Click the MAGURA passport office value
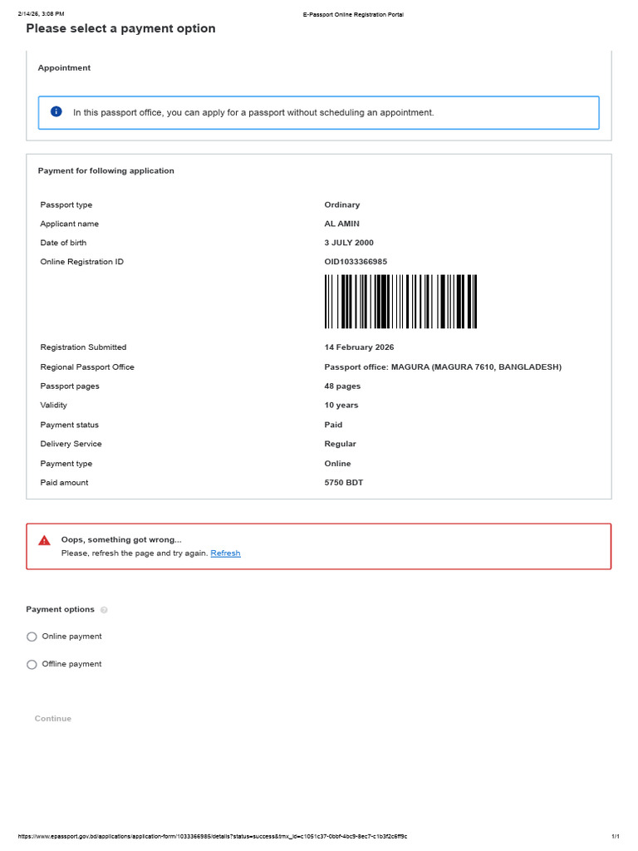Viewport: 638px width, 851px height. tap(443, 366)
